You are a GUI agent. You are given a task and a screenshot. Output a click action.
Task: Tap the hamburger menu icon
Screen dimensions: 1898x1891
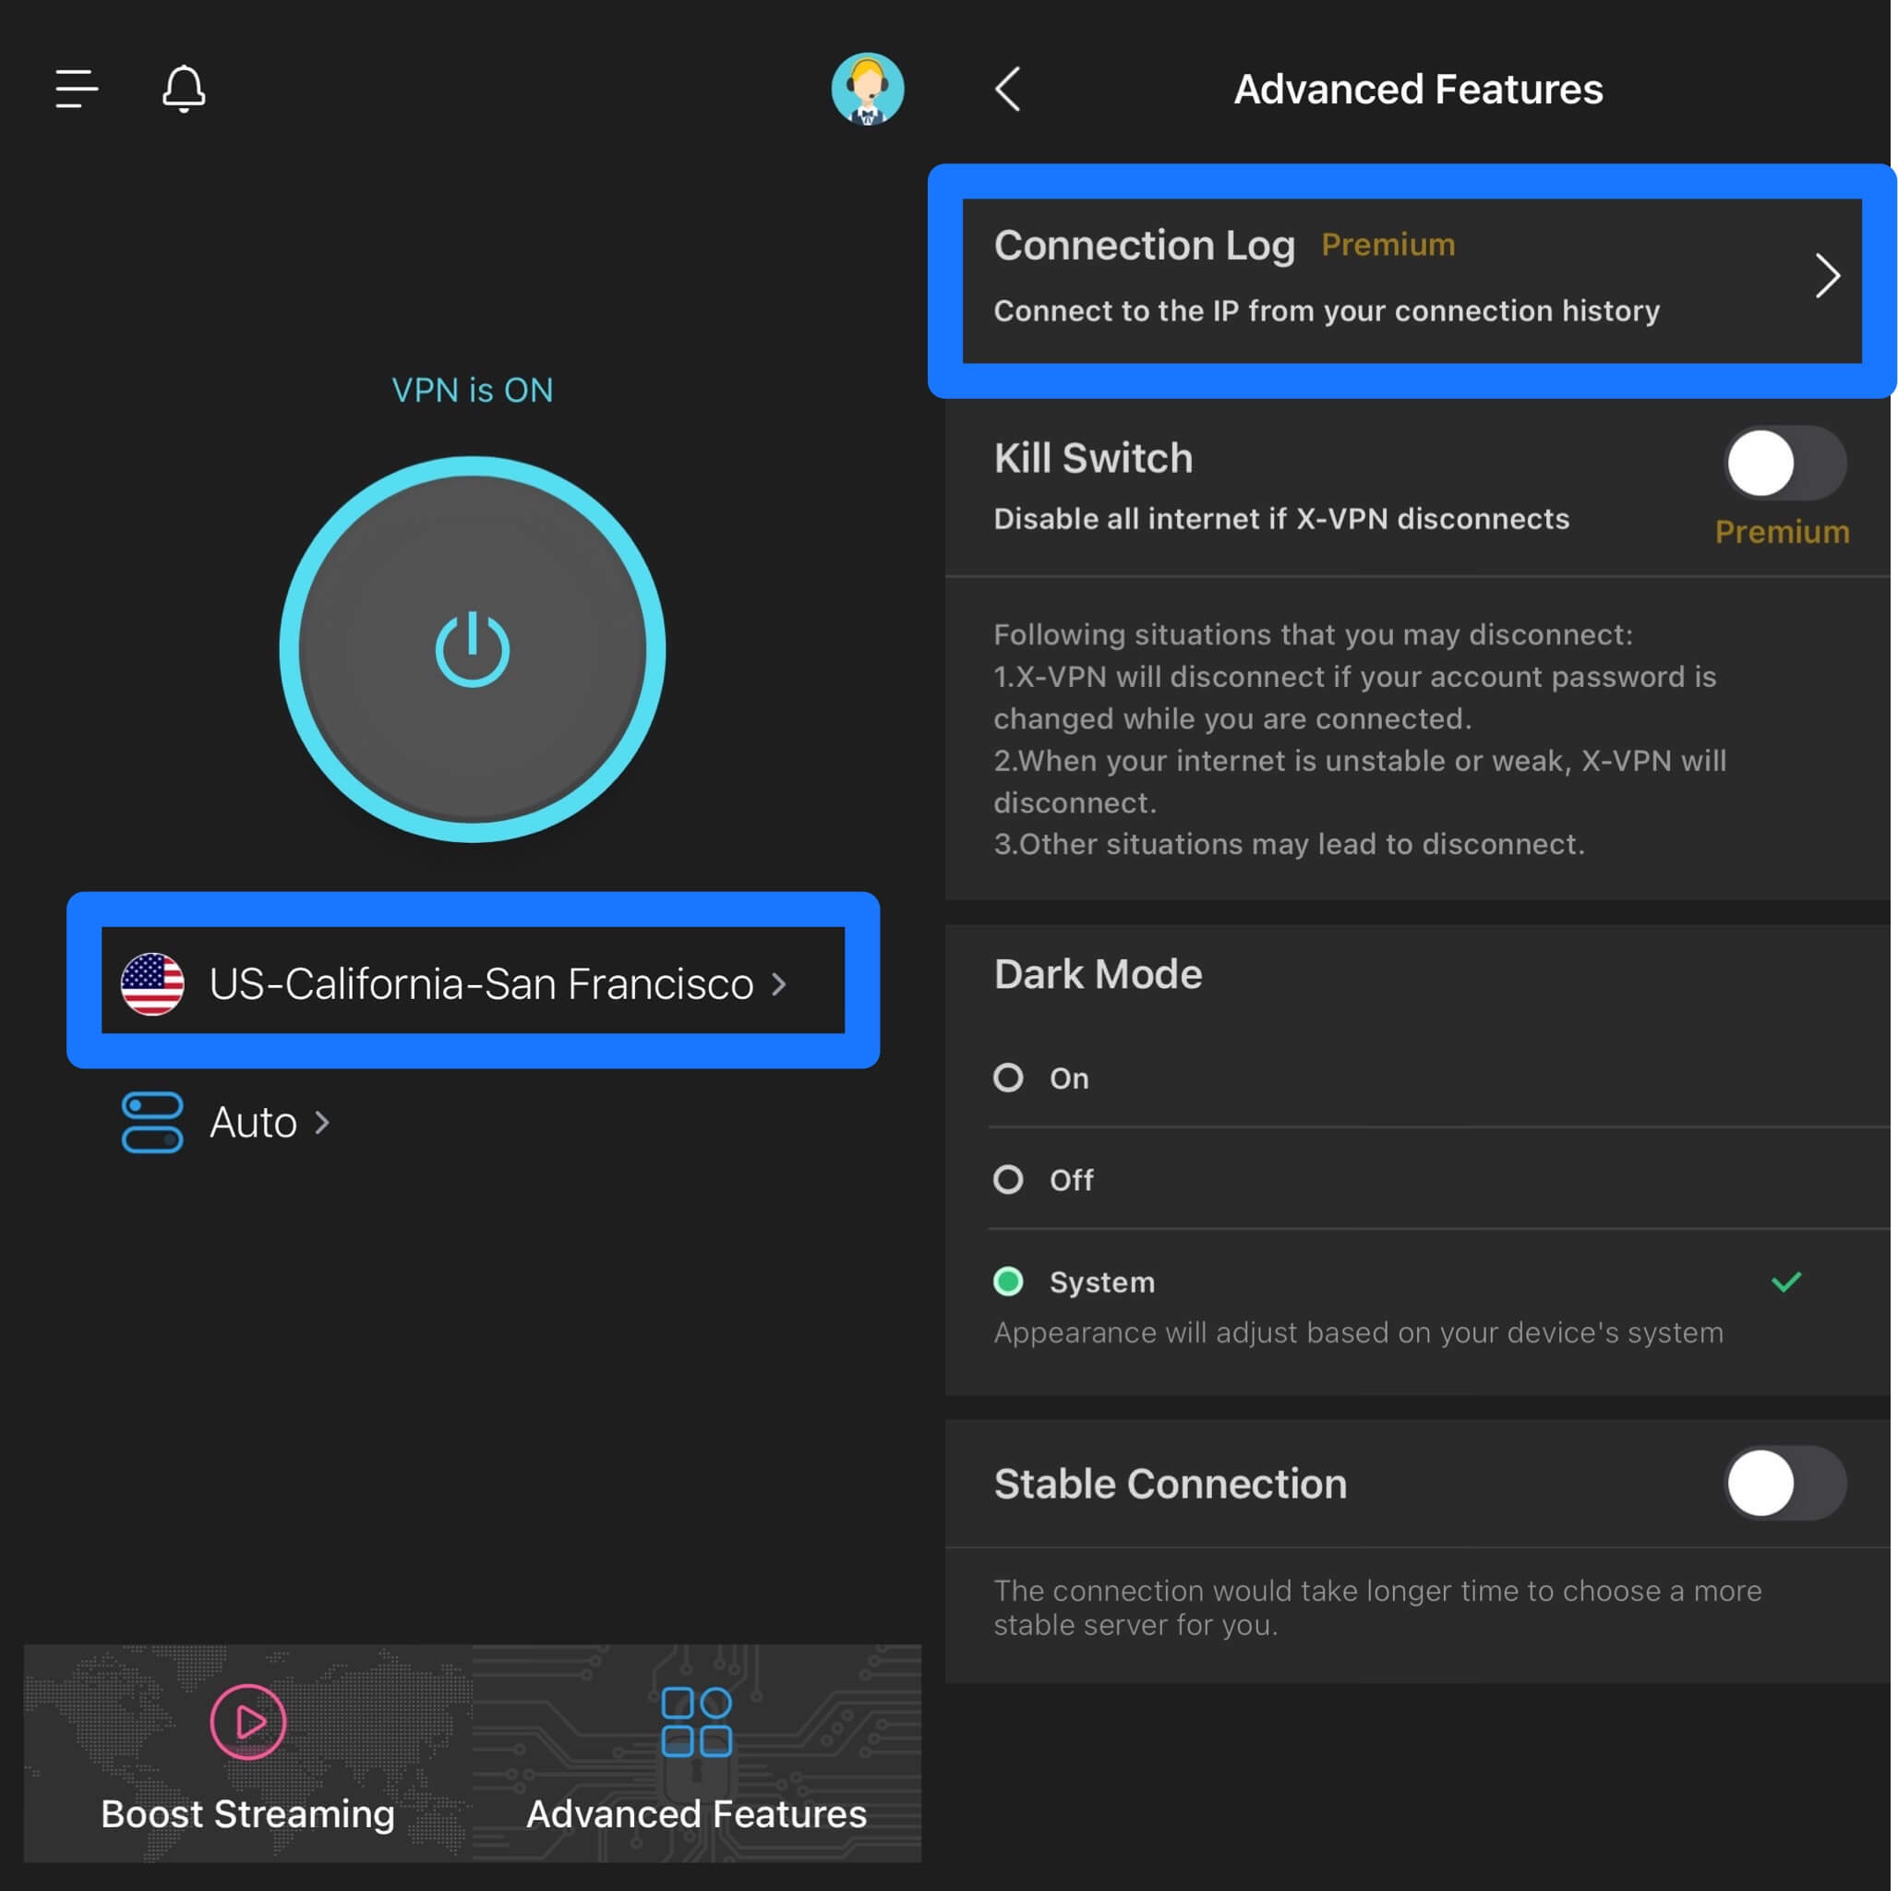78,87
